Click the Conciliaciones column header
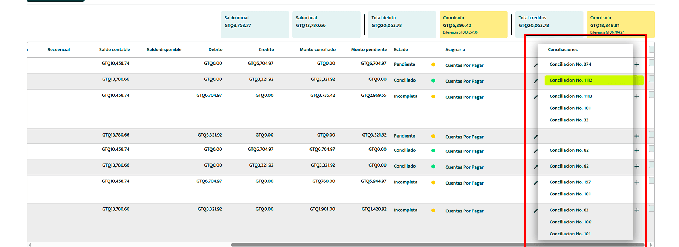Image resolution: width=679 pixels, height=247 pixels. tap(563, 49)
